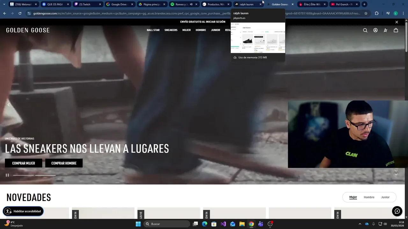The width and height of the screenshot is (408, 229).
Task: Click the ralph lauren tab preview thumbnail
Action: (258, 38)
